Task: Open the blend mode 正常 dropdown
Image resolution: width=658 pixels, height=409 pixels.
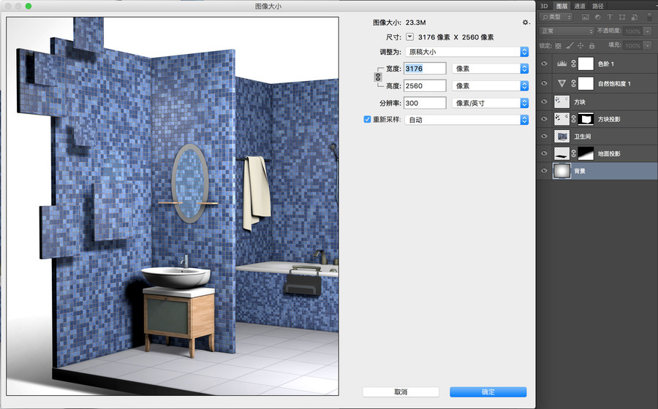Action: pos(567,31)
